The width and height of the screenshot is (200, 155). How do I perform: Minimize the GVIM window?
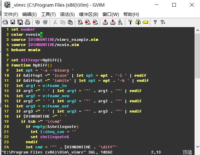[157, 5]
